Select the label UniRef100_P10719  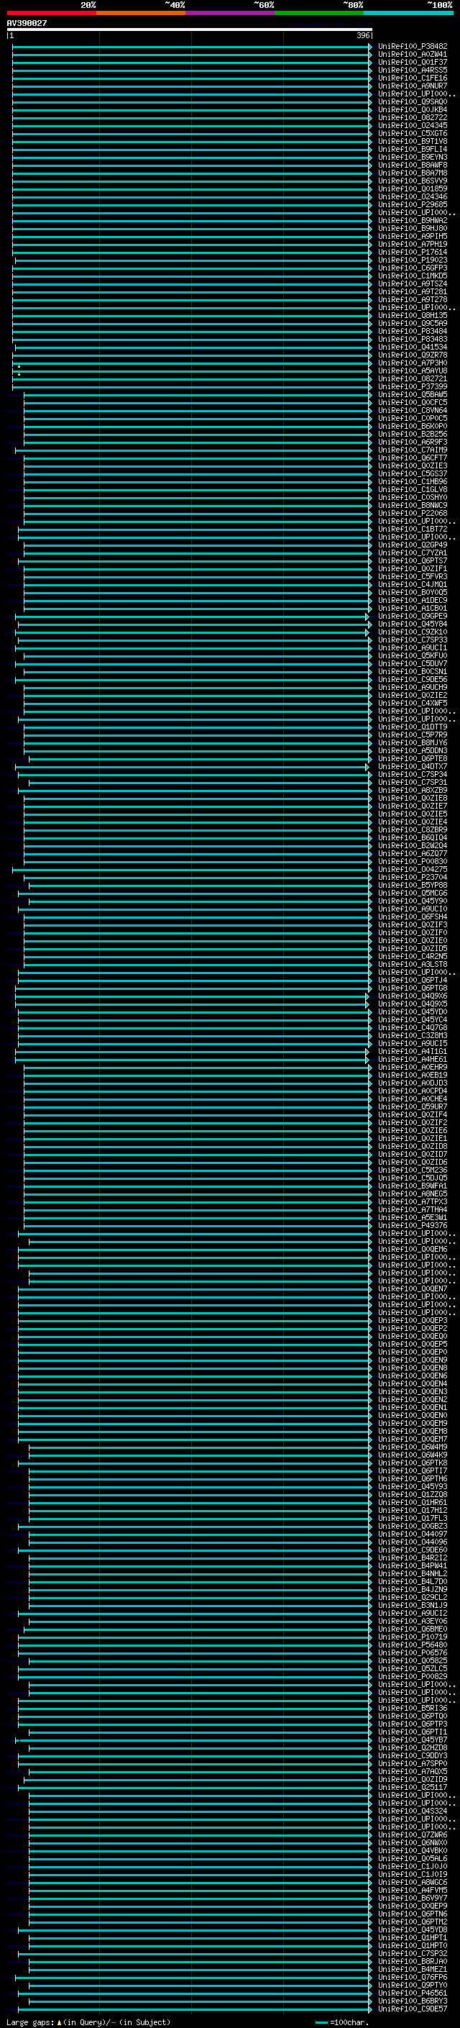pyautogui.click(x=413, y=1637)
